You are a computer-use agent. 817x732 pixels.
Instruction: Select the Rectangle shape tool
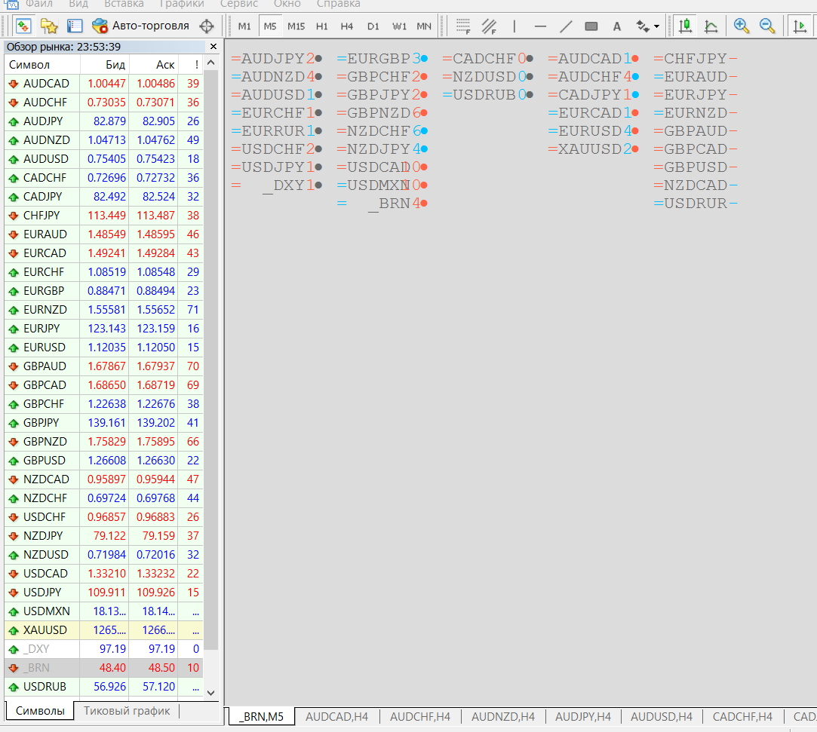(x=591, y=26)
